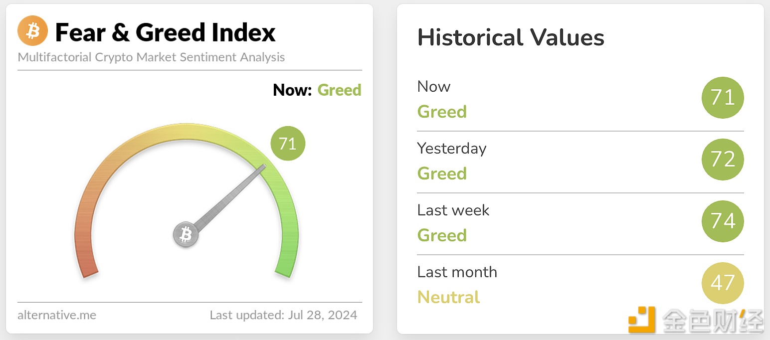Click the Yesterday value circle 72
This screenshot has height=340, width=770.
tap(723, 160)
